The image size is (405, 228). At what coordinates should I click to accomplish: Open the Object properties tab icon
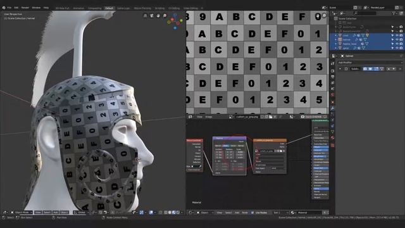pyautogui.click(x=333, y=102)
